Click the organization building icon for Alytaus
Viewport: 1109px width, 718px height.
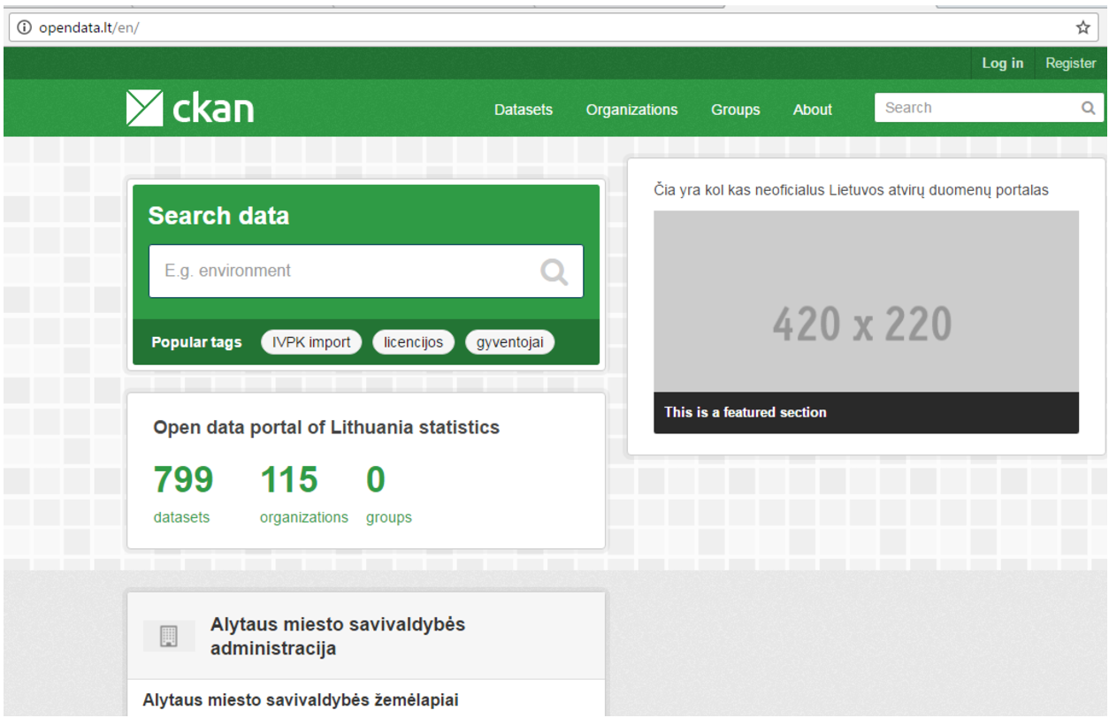(x=169, y=636)
